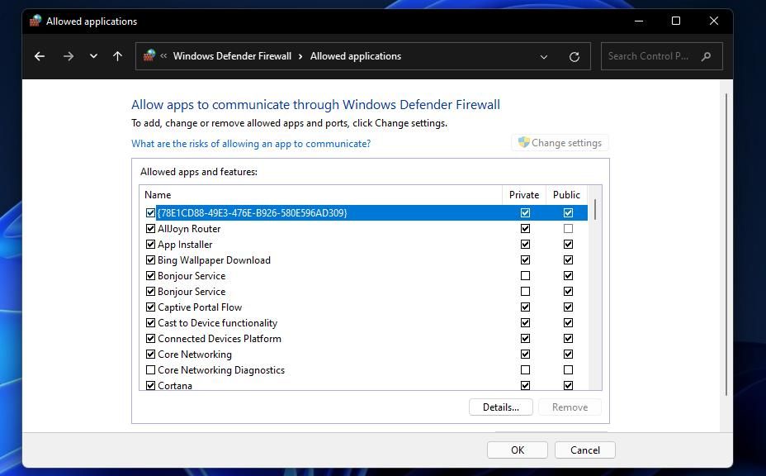Minimize the Allowed applications window

click(x=639, y=21)
